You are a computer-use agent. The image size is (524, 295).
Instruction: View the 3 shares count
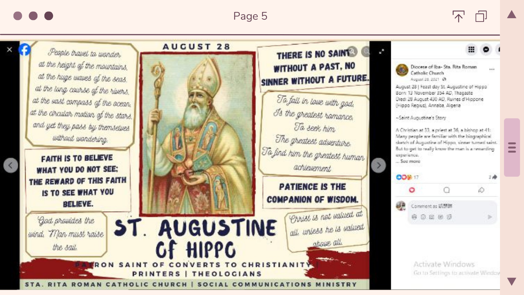[x=493, y=177]
